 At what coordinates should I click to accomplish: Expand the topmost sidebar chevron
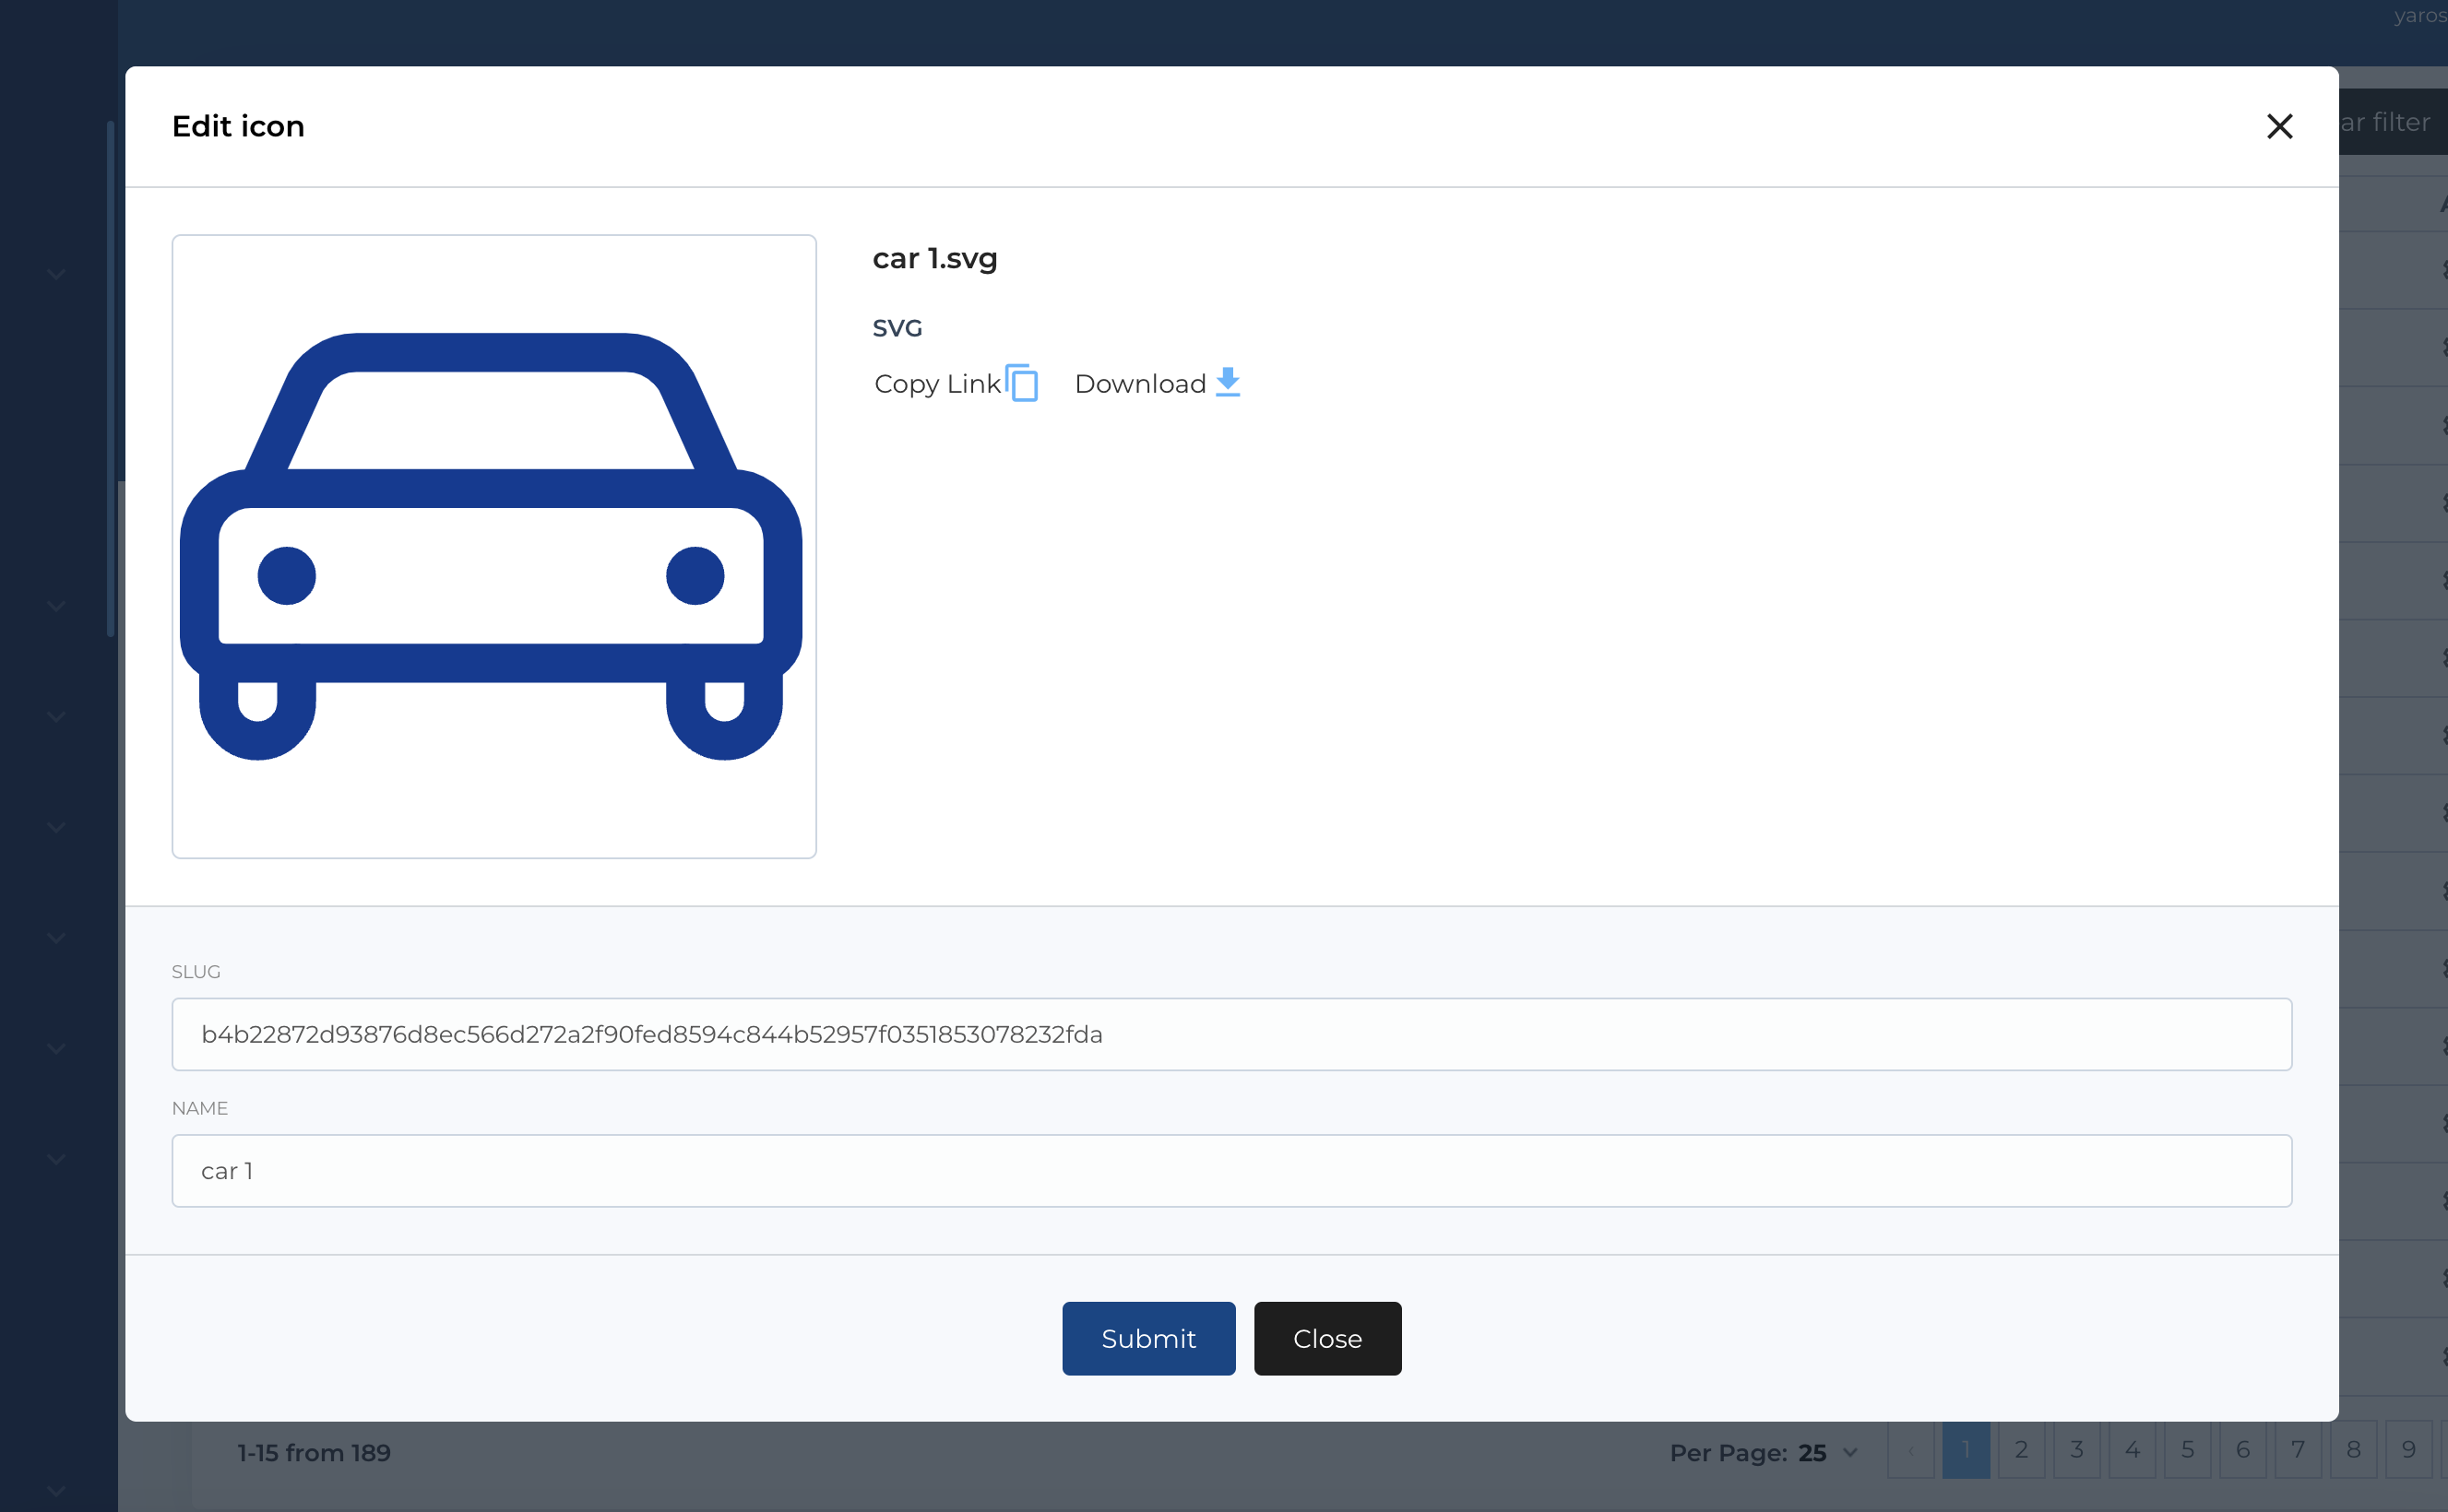(57, 273)
